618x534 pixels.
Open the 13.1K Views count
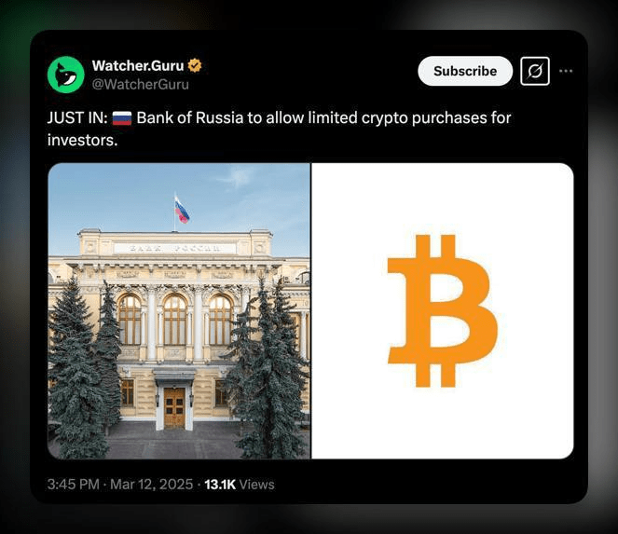240,484
